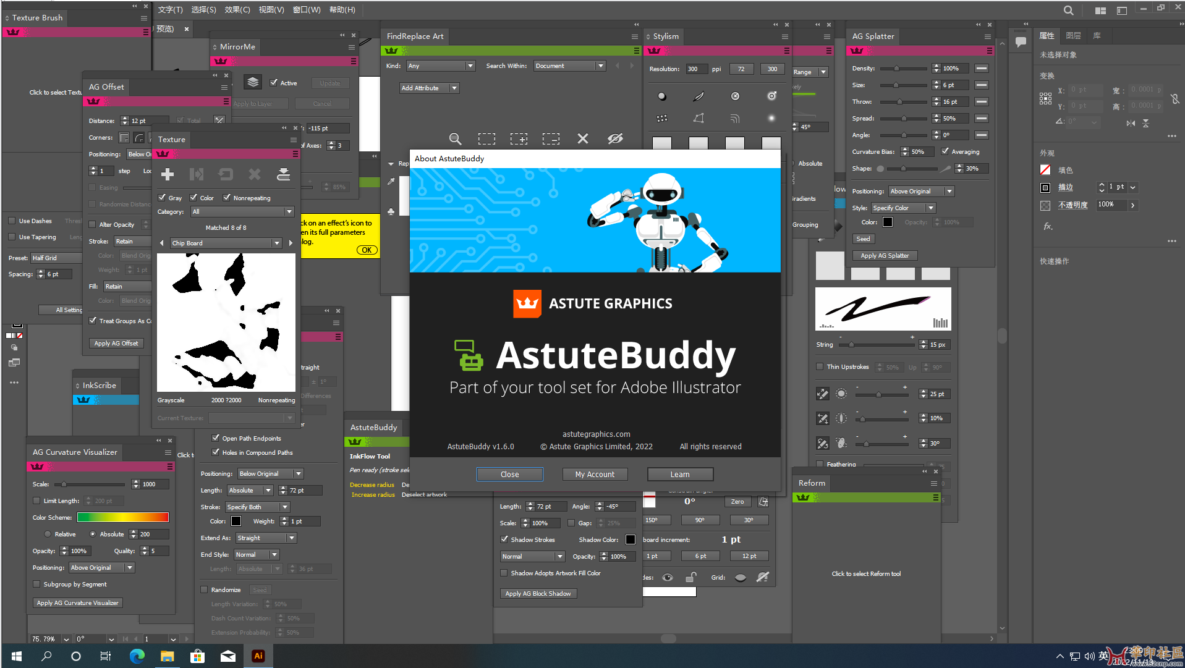This screenshot has height=668, width=1185.
Task: Enable Use Dashes checkbox
Action: click(x=12, y=221)
